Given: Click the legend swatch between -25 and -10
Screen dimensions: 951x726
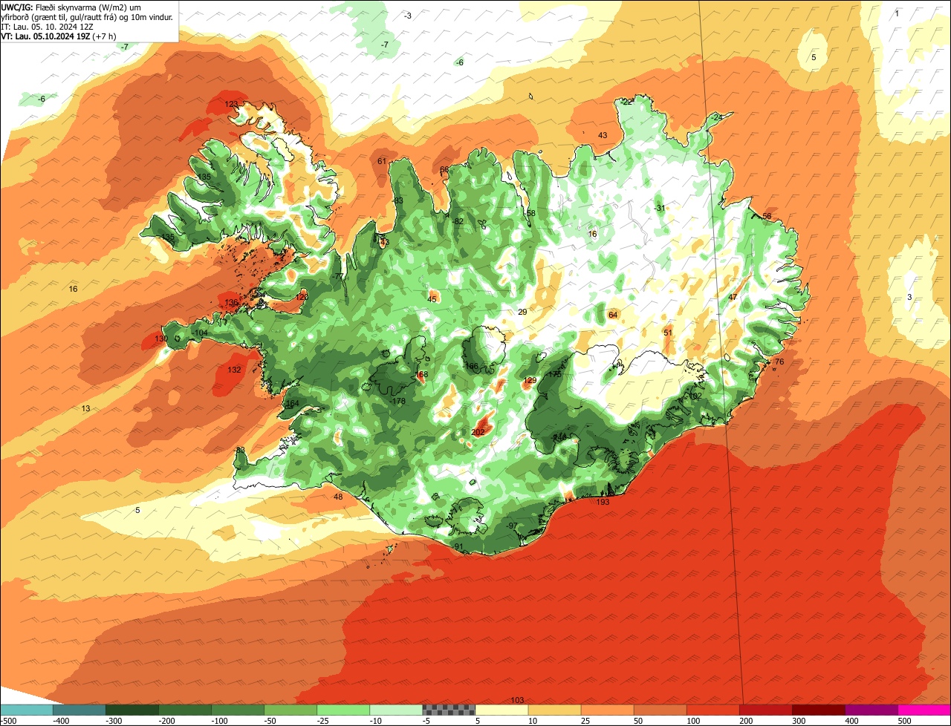Looking at the screenshot, I should (x=343, y=710).
